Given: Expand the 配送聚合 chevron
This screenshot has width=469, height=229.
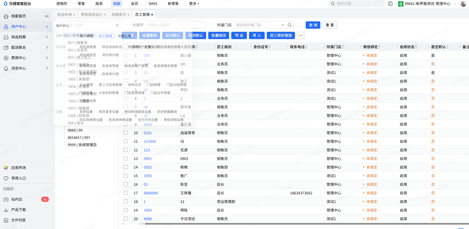Looking at the screenshot, I should 47,47.
